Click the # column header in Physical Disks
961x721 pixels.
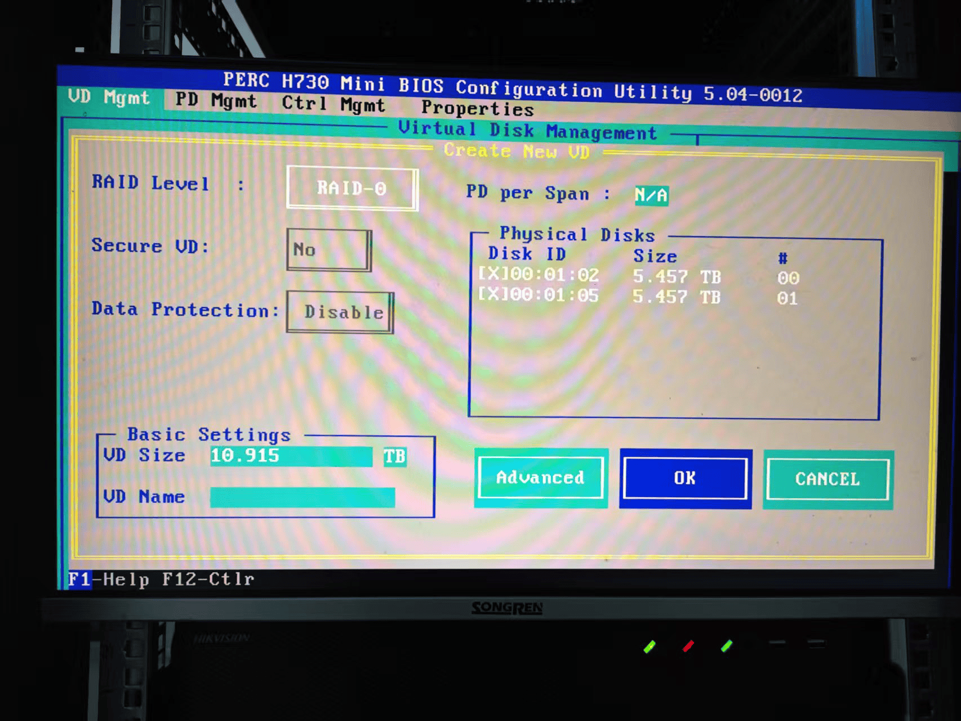coord(782,258)
